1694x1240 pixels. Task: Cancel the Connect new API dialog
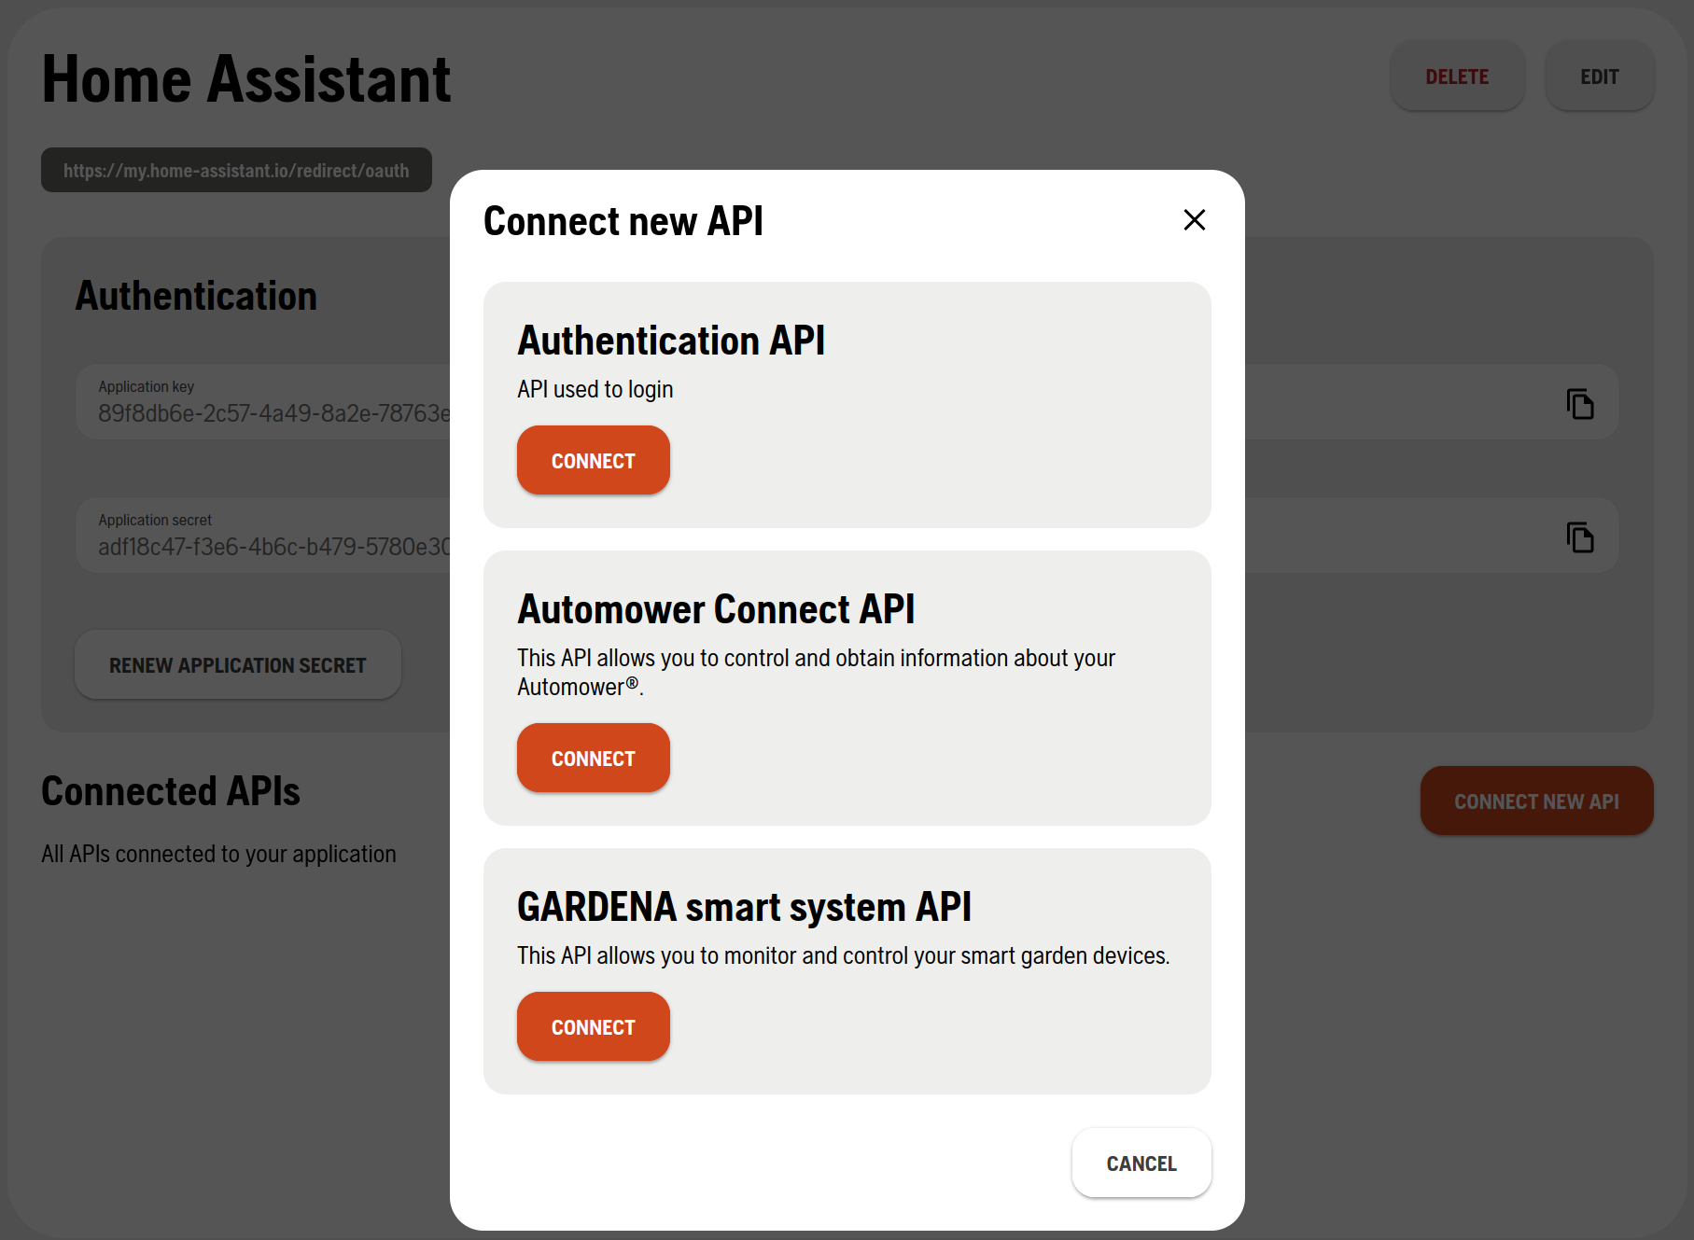(x=1141, y=1163)
